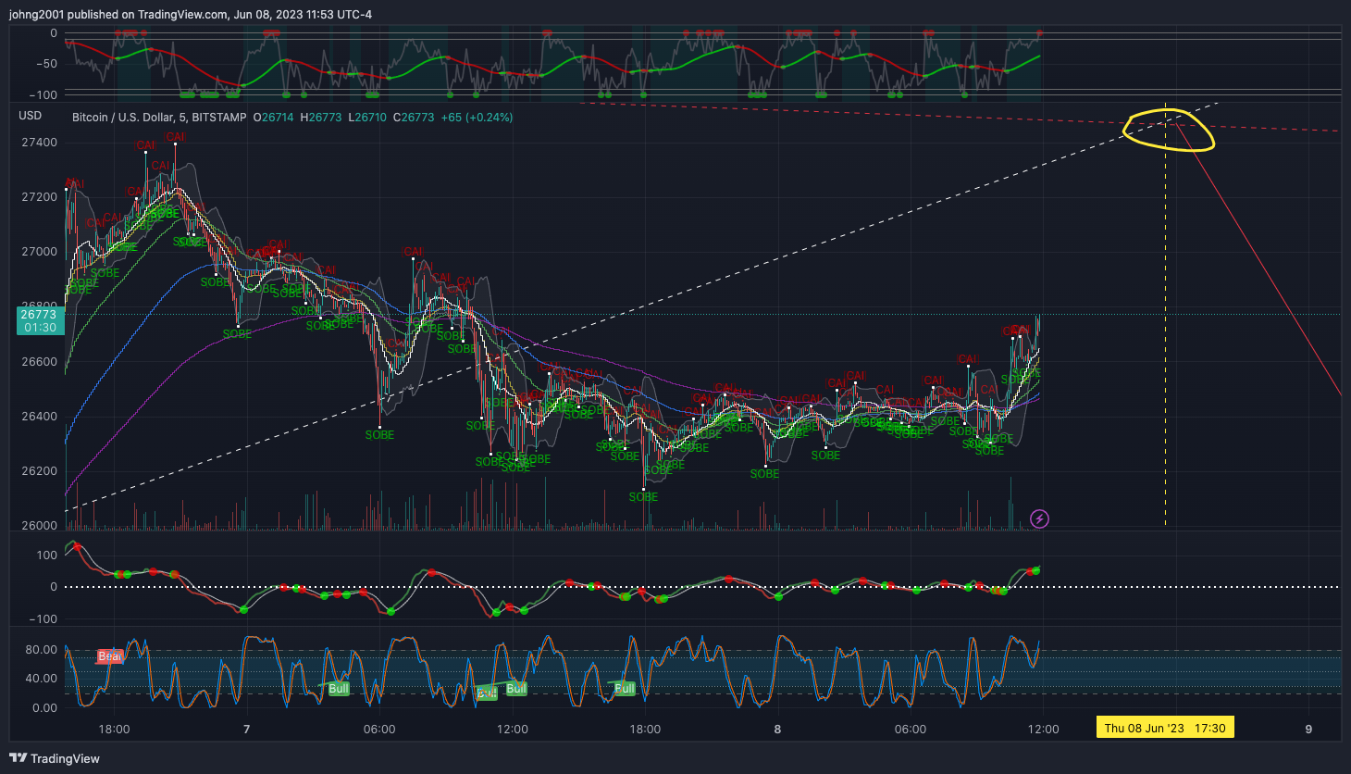The width and height of the screenshot is (1351, 774).
Task: Click the close value C26773
Action: point(414,118)
